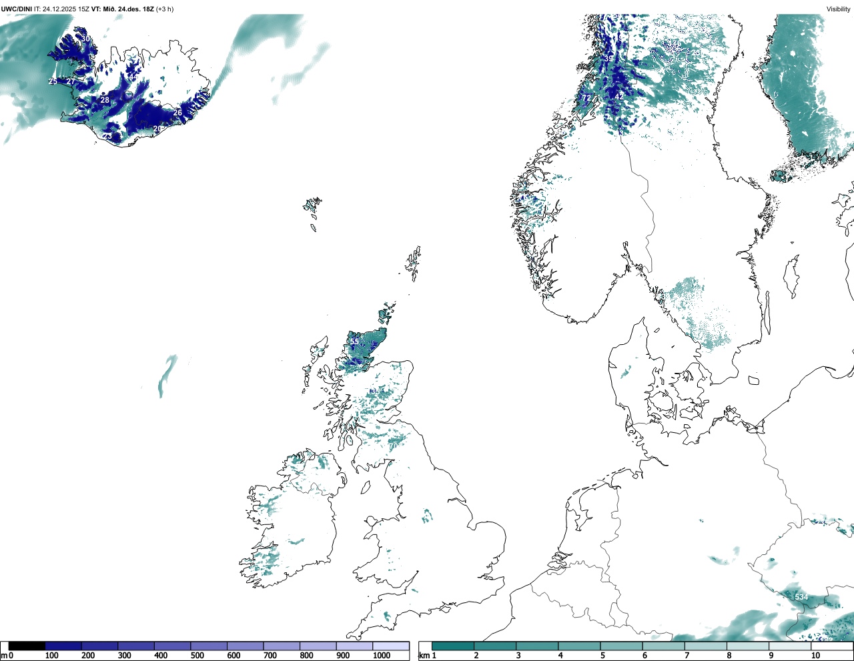
Task: Click the '26' value in southeast Iceland
Action: [x=177, y=113]
